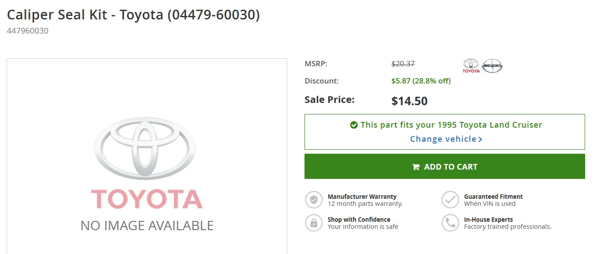
Task: Click the Shop with Confidence padlock icon
Action: coord(314,223)
